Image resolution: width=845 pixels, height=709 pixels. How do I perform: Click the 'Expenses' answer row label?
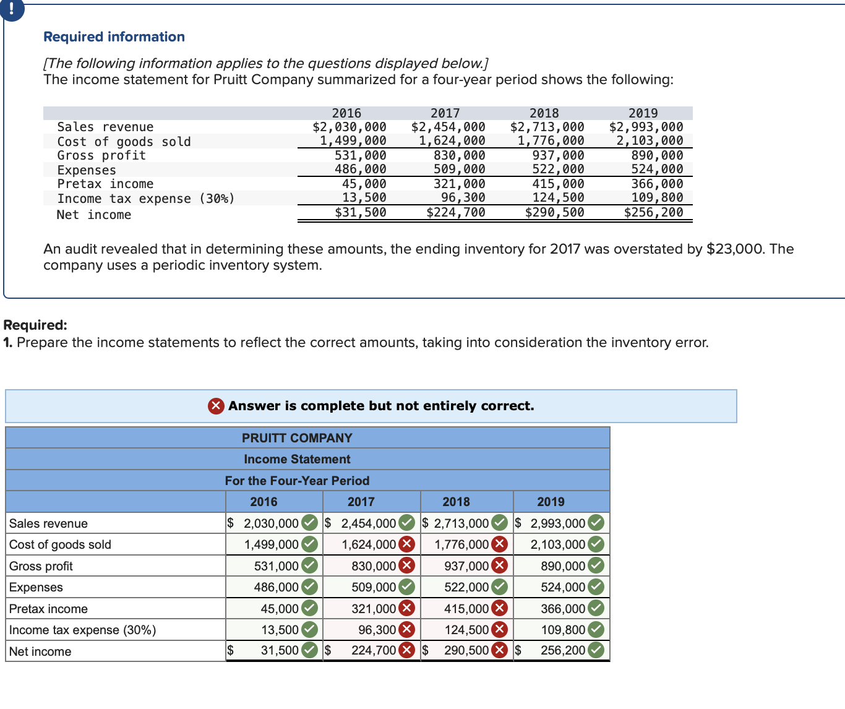coord(36,587)
